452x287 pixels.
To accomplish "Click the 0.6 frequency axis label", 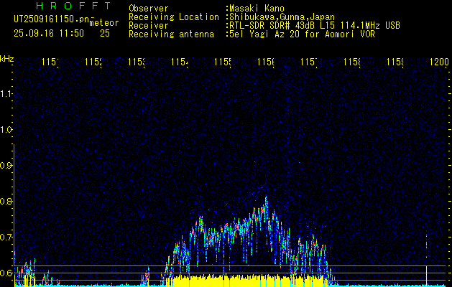I will [6, 273].
